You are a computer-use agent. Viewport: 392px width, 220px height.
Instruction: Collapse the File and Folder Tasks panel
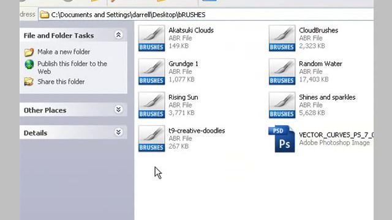click(x=118, y=35)
